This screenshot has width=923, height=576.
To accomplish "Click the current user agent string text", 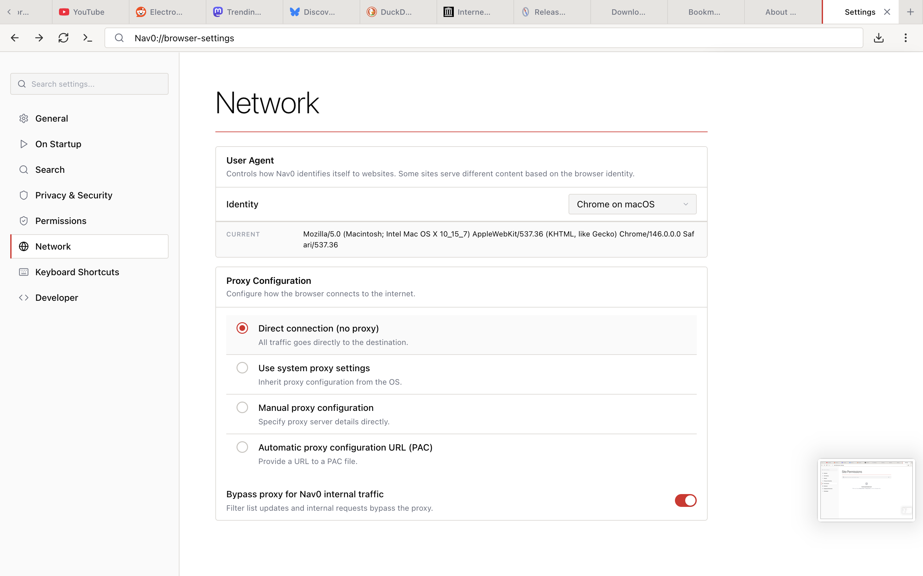I will pos(498,239).
